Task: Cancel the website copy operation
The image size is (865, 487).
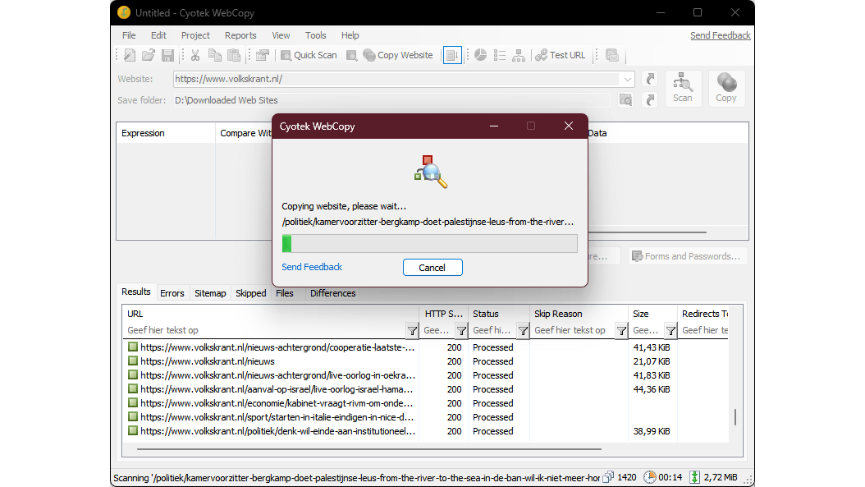Action: click(432, 267)
